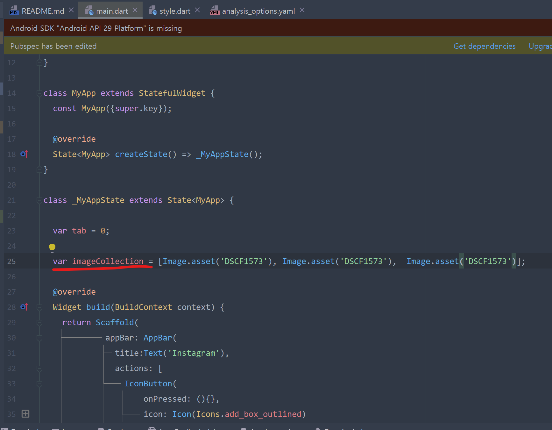Collapse the actions list fold marker on line 32
Image resolution: width=552 pixels, height=430 pixels.
click(39, 369)
